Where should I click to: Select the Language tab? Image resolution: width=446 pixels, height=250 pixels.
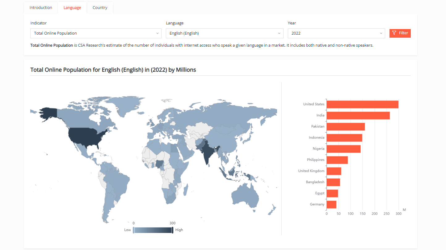72,8
